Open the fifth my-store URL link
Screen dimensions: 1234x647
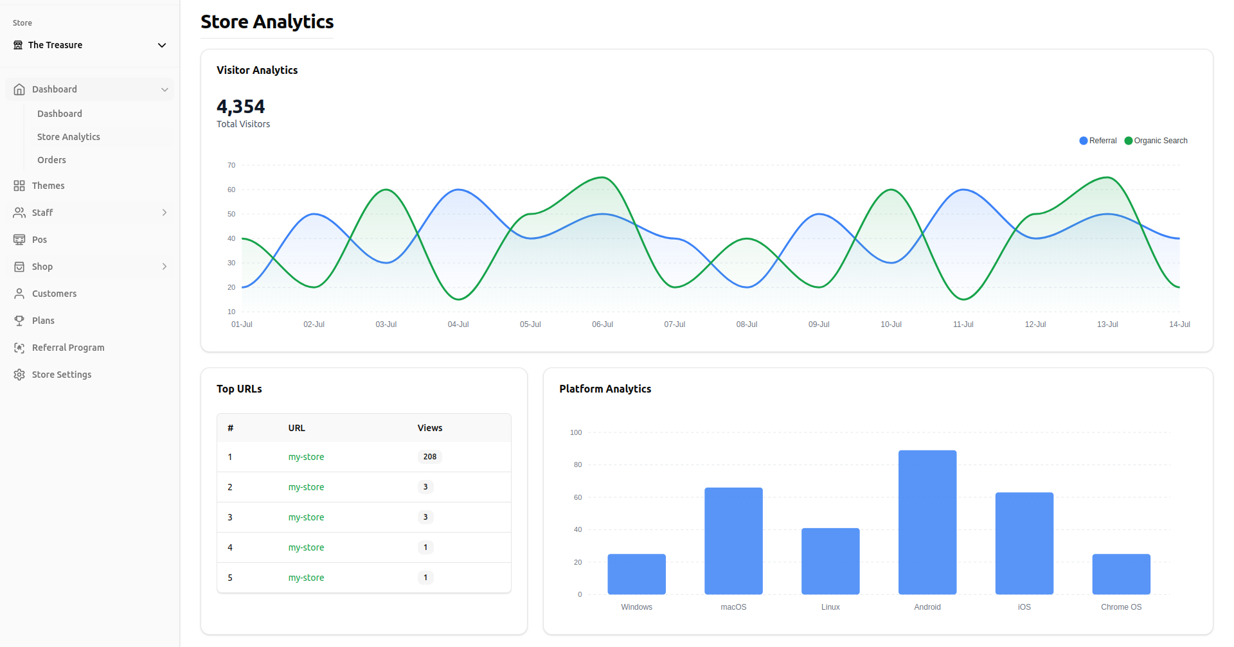pyautogui.click(x=306, y=578)
